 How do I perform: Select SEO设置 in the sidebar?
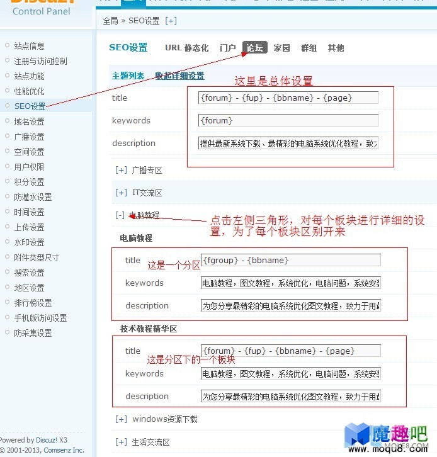tap(30, 106)
